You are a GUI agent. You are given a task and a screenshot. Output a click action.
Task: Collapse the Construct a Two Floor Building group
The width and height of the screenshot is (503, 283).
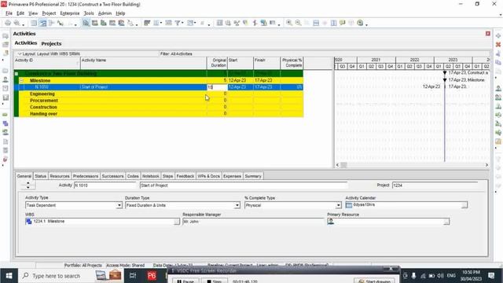click(x=17, y=73)
